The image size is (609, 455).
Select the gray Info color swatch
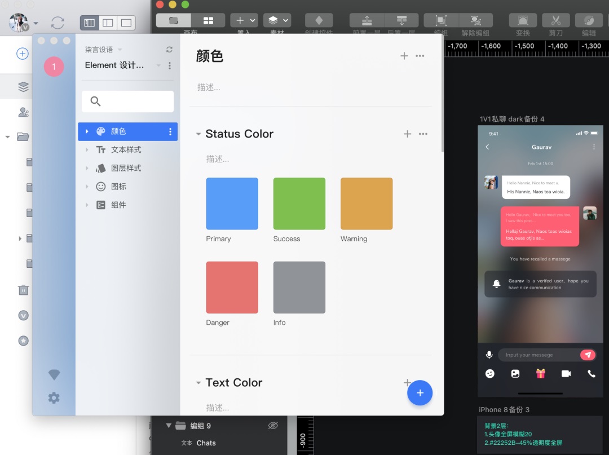(x=299, y=288)
